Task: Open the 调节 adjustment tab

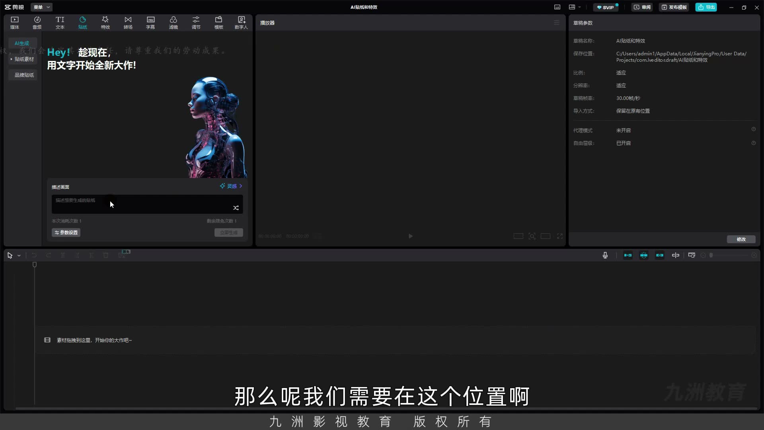Action: pyautogui.click(x=196, y=23)
